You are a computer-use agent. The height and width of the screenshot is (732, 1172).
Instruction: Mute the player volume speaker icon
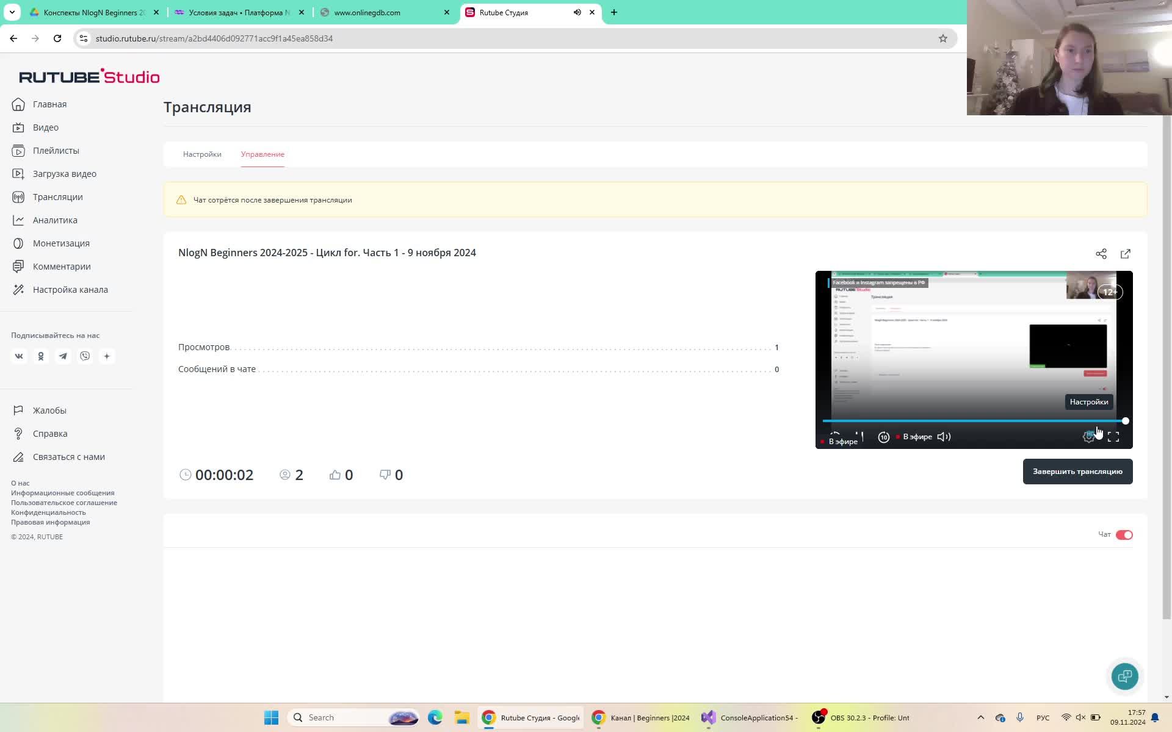[x=944, y=437]
